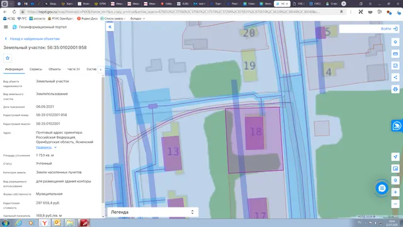Click the pin marker tool icon
Viewport: 403px width, 227px height.
tap(395, 180)
